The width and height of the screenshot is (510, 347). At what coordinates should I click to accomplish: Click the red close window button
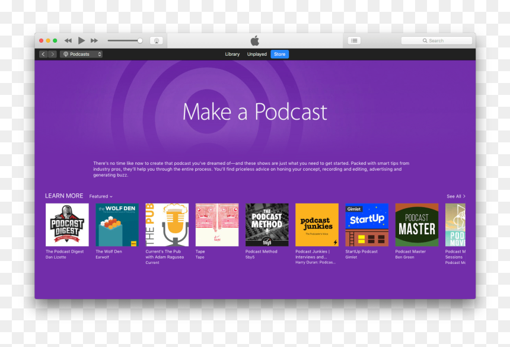tap(42, 41)
